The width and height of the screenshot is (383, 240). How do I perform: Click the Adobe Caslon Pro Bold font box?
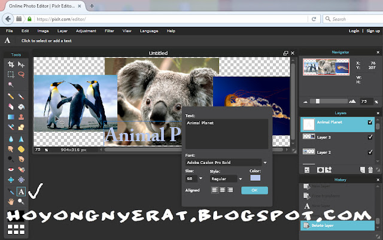223,163
